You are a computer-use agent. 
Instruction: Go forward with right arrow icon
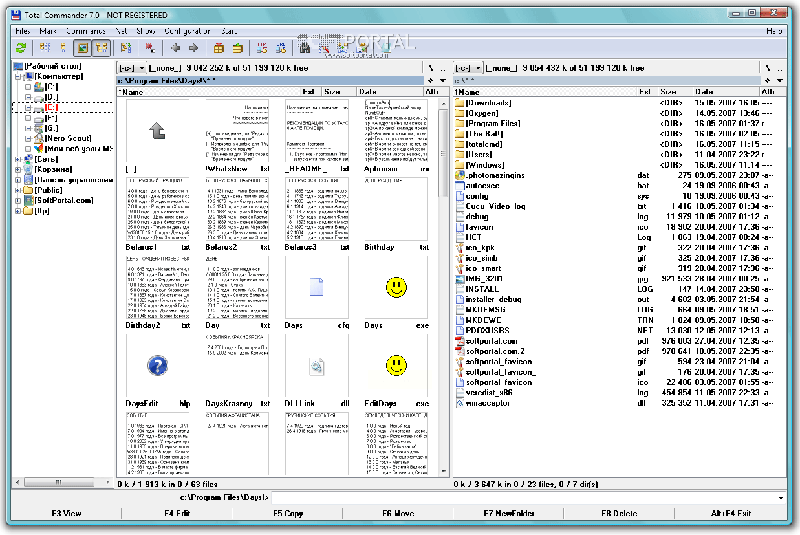193,48
